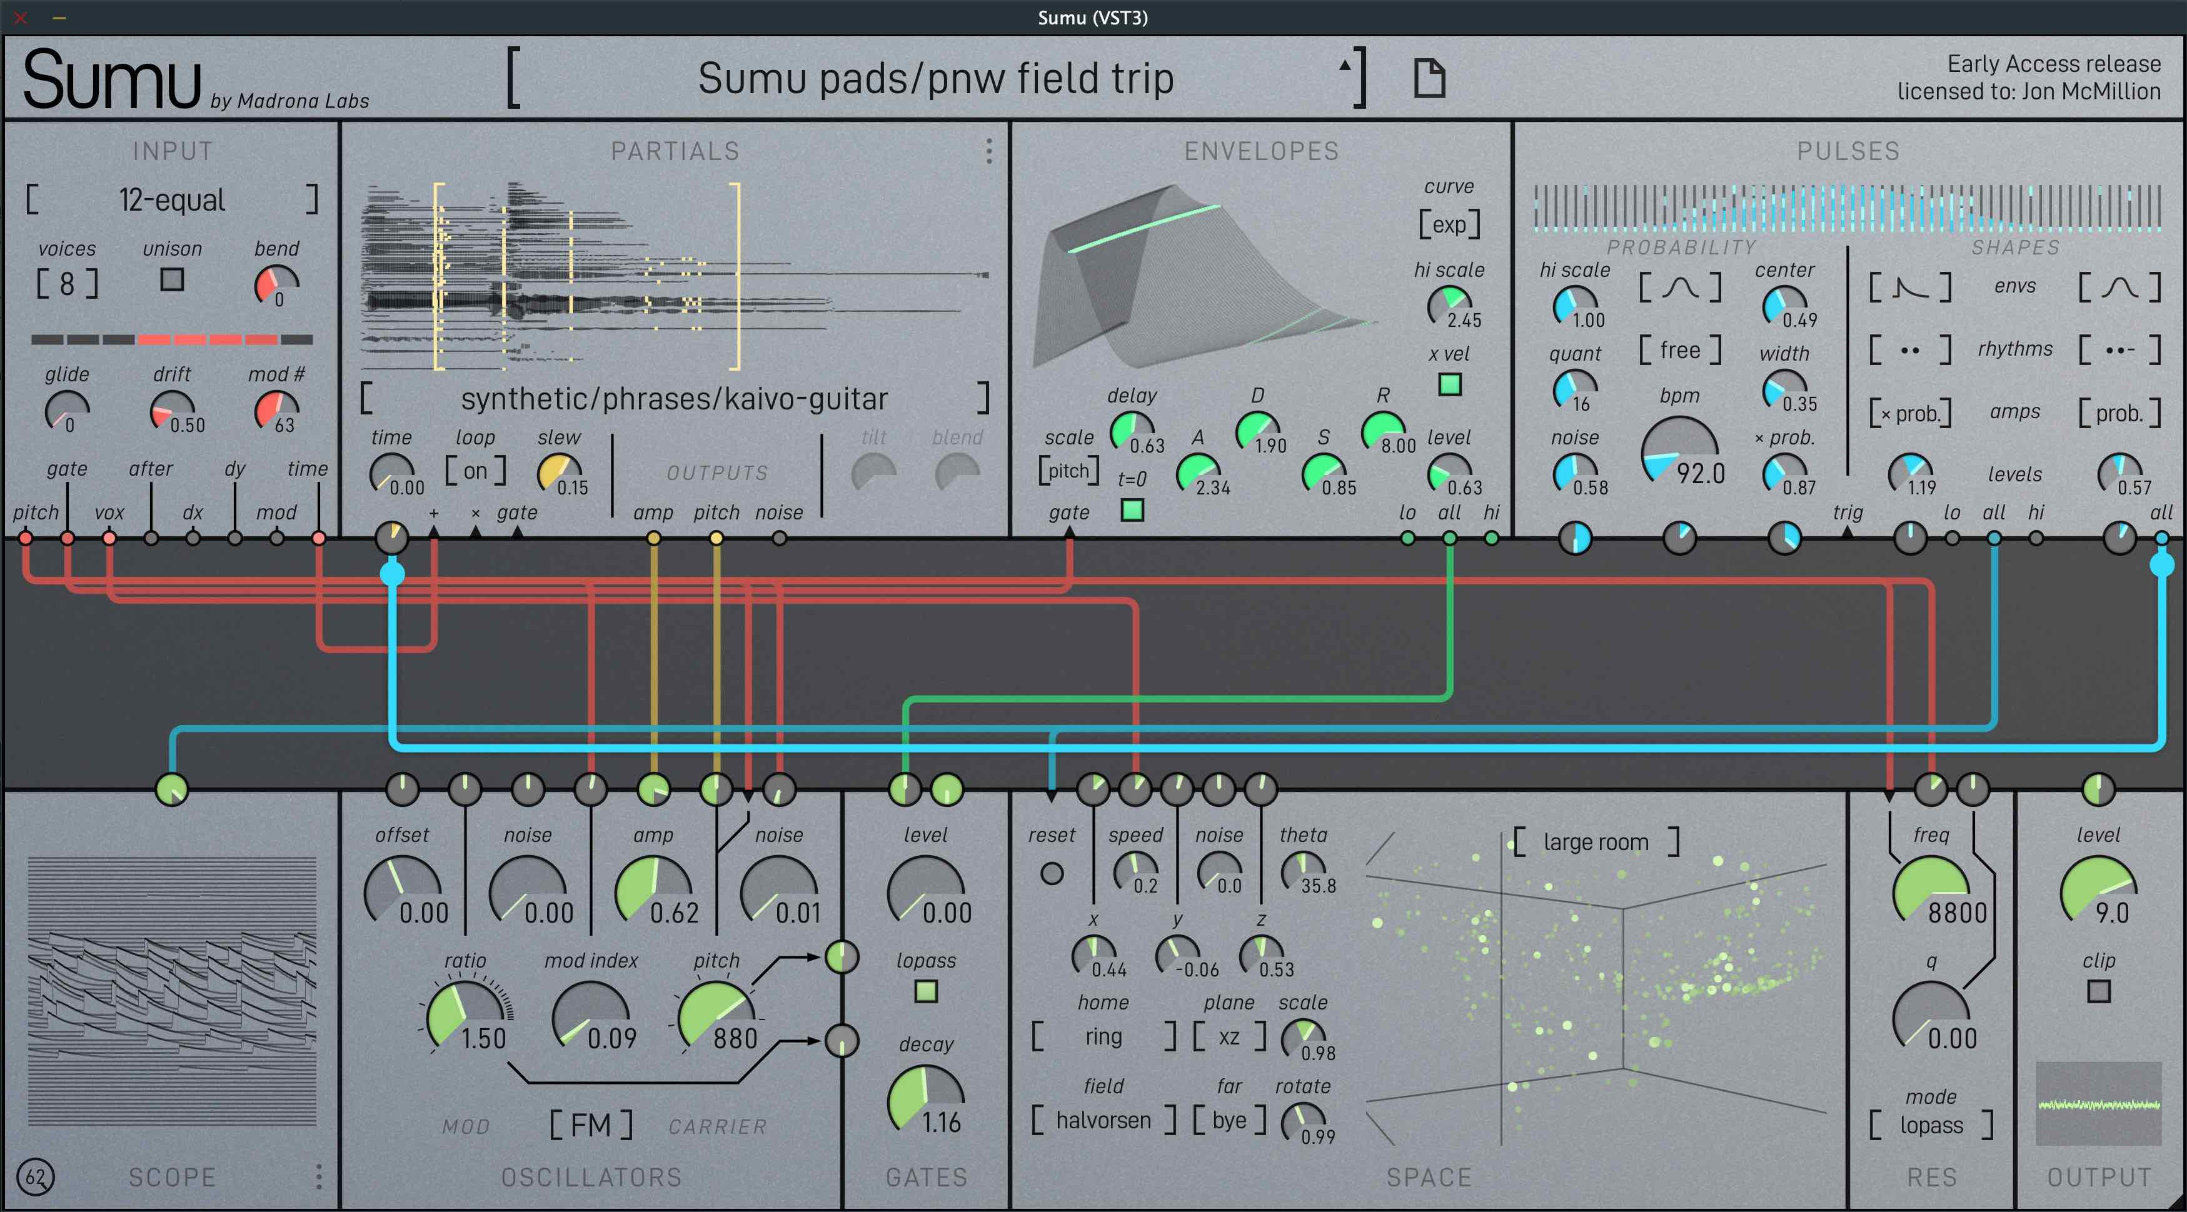Click the Envelopes hi output jack
The image size is (2187, 1212).
click(1491, 538)
